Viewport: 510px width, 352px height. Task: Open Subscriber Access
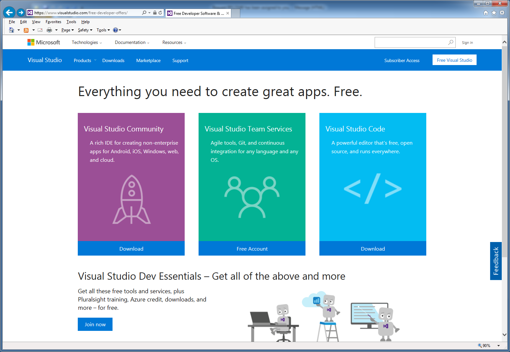[402, 60]
